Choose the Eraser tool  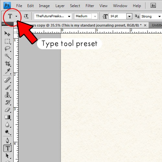(7, 110)
